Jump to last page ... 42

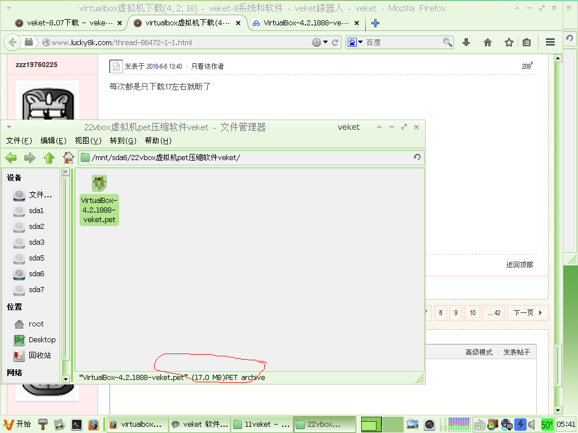pyautogui.click(x=494, y=313)
